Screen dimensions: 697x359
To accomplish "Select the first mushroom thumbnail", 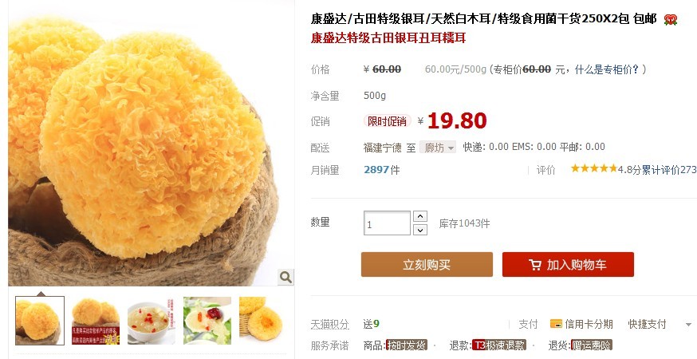I will click(x=40, y=321).
